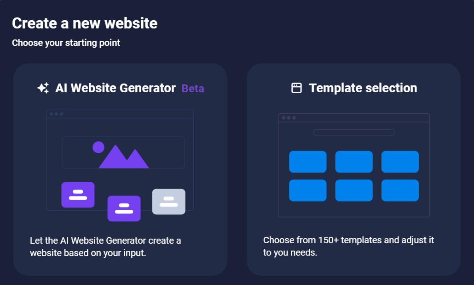This screenshot has height=285, width=474.
Task: Select the template grid icon next to Template selection
Action: pos(295,87)
